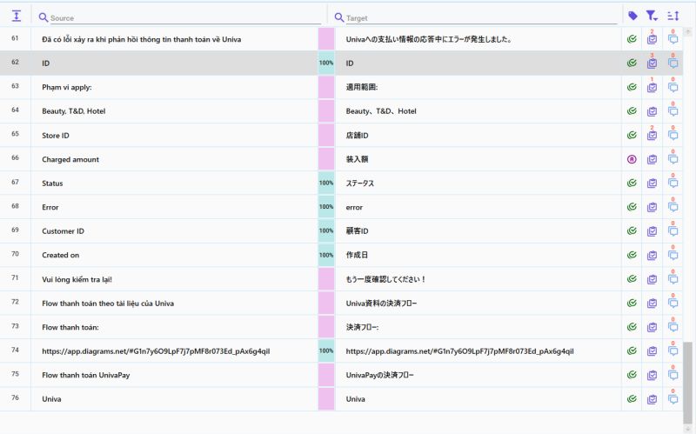Open the tag filter icon
Viewport: 696px width, 434px height.
632,16
